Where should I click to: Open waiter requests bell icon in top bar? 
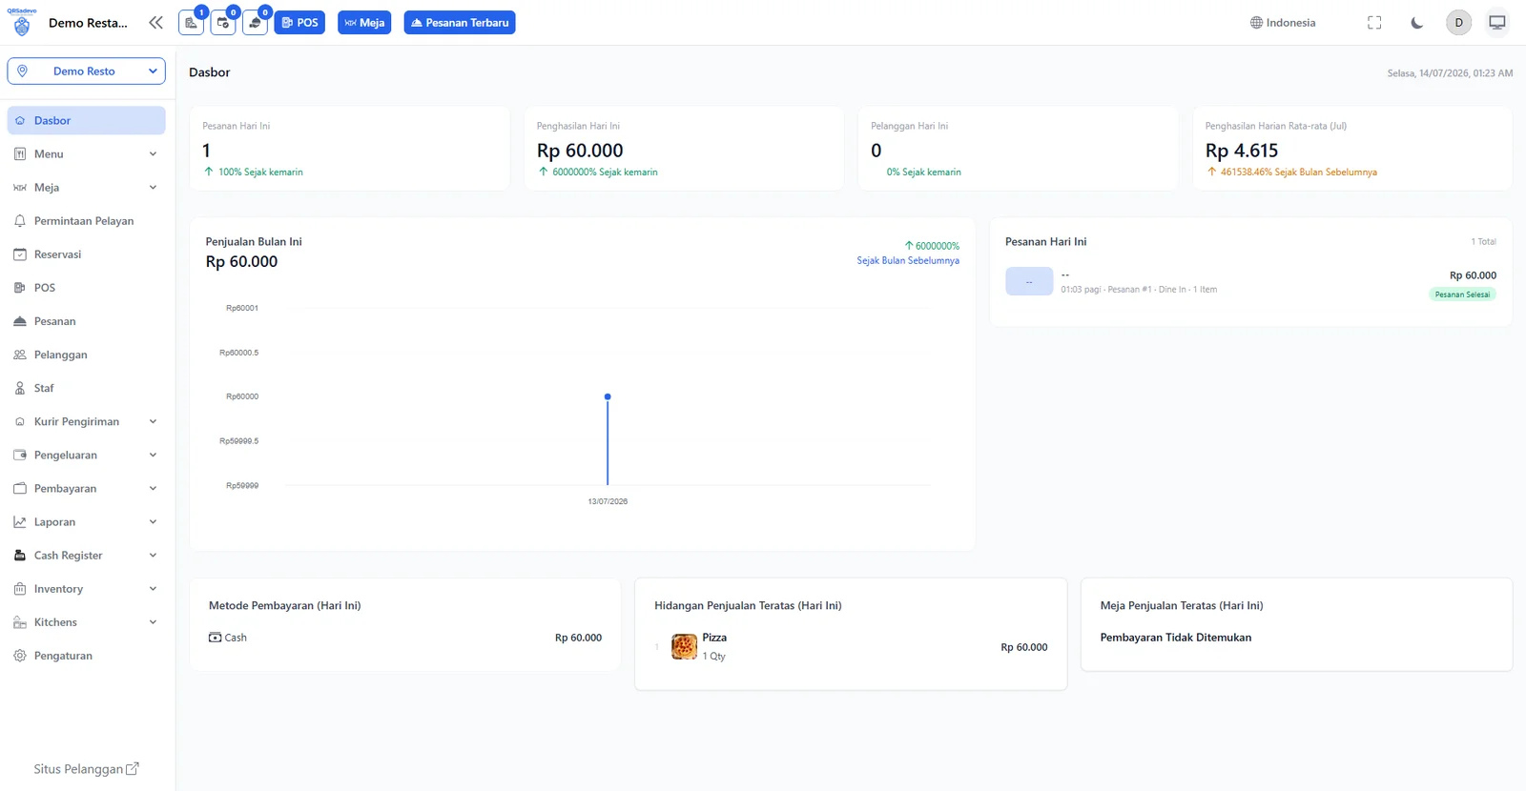click(255, 22)
